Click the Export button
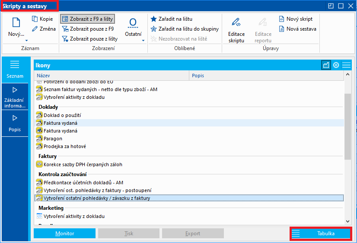The image size is (357, 243). (x=193, y=234)
